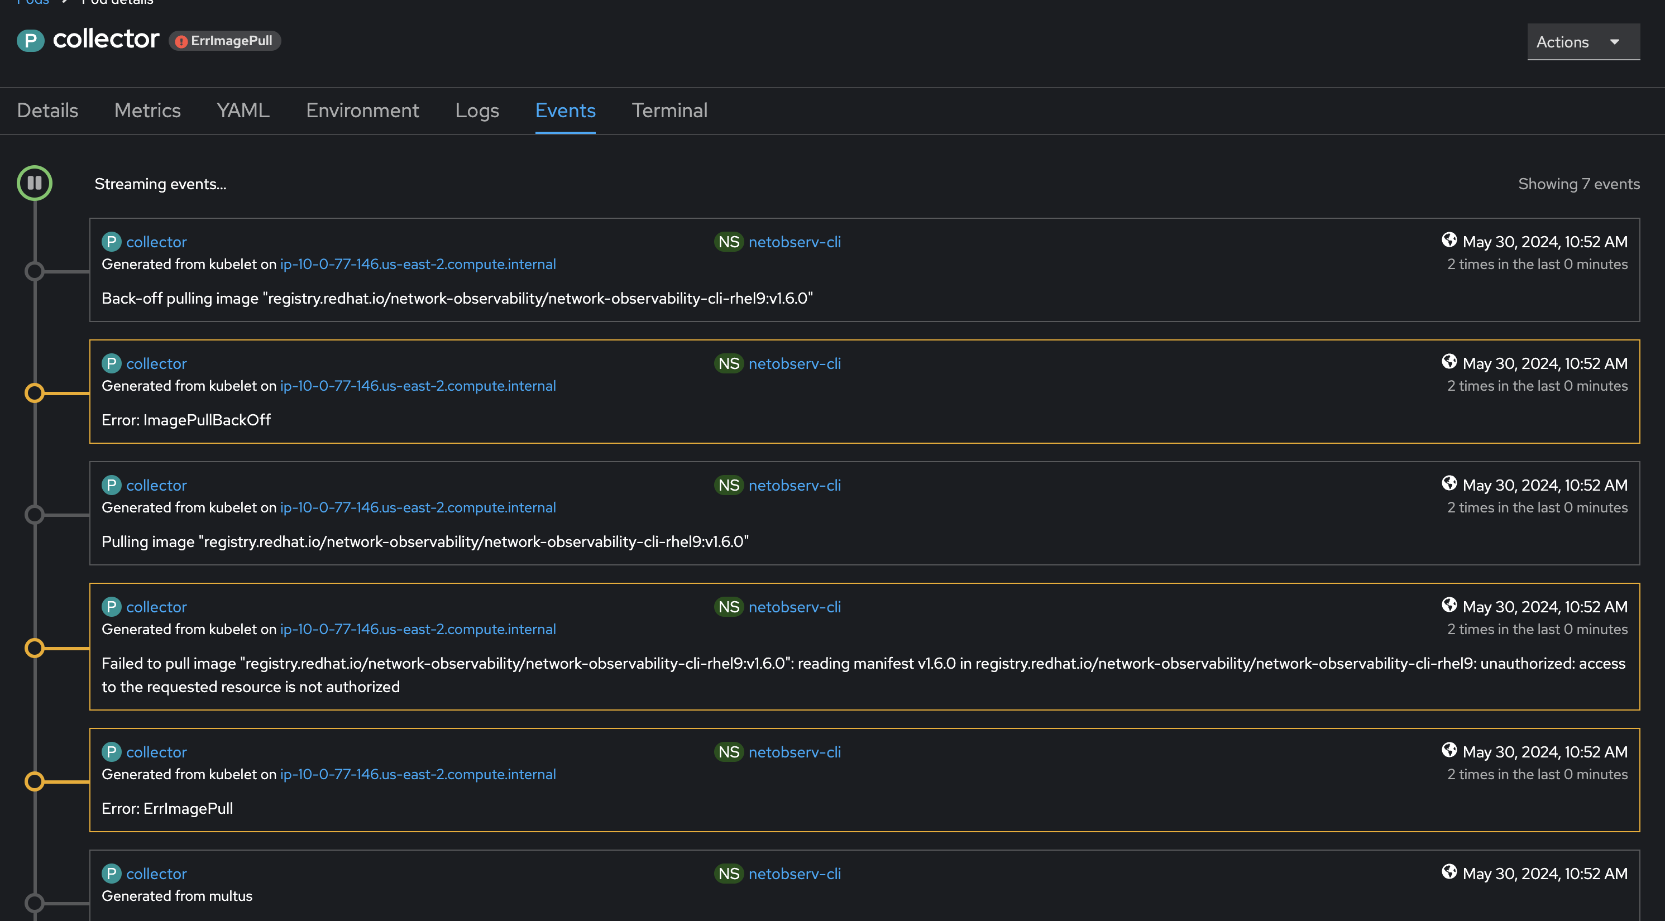Click timeline marker for Failed to pull event
Viewport: 1665px width, 921px height.
[34, 647]
